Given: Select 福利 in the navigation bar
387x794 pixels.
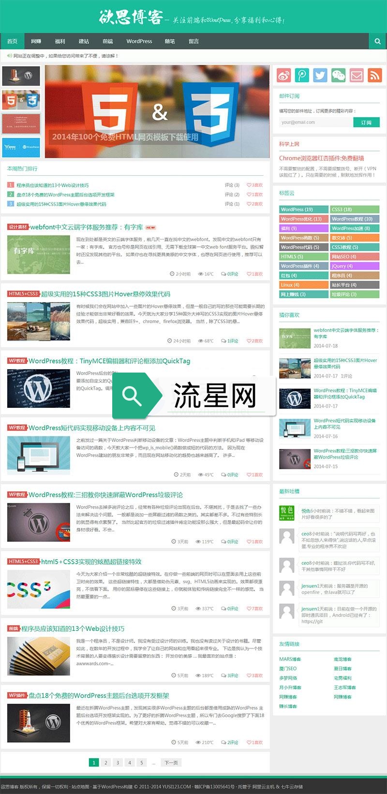Looking at the screenshot, I should pyautogui.click(x=60, y=41).
